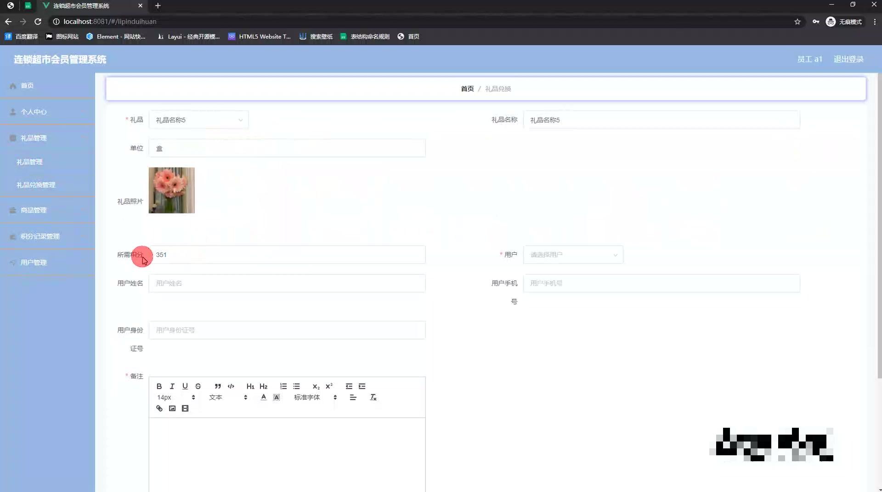Reload the browser page
This screenshot has width=882, height=492.
click(38, 22)
